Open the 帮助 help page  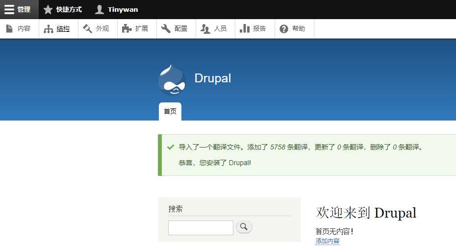tap(294, 28)
